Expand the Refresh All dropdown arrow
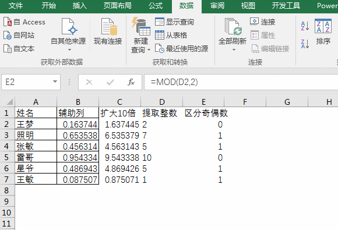 [x=234, y=50]
